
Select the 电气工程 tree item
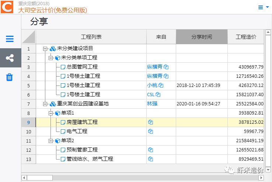77,131
